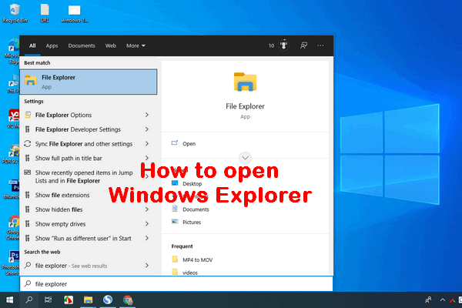
Task: Open the three-dot options menu
Action: click(x=320, y=45)
